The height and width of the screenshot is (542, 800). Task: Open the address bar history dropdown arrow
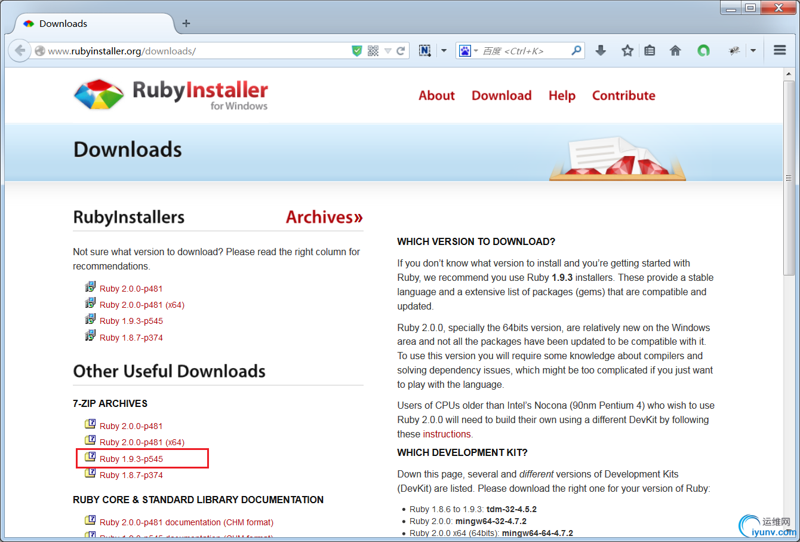pyautogui.click(x=388, y=51)
